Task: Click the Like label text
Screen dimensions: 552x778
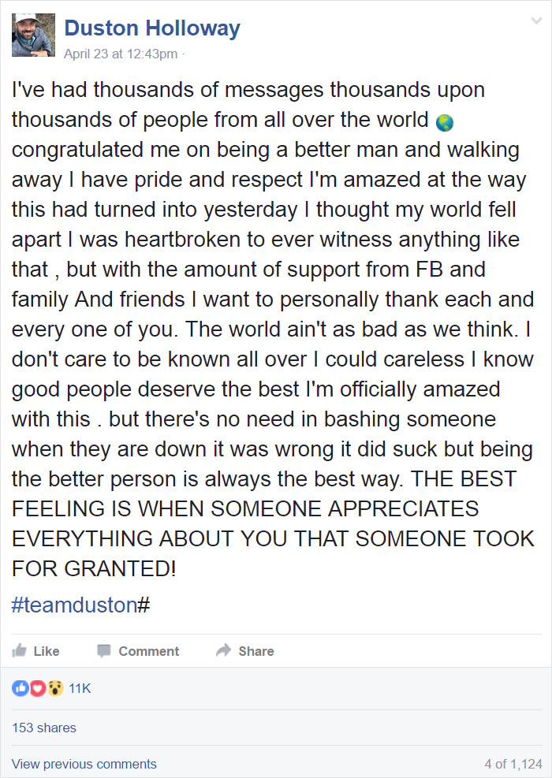Action: click(x=46, y=651)
